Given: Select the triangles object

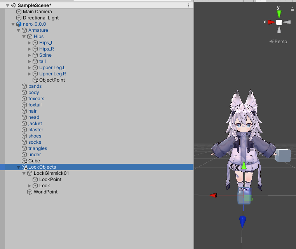Looking at the screenshot, I should [38, 148].
